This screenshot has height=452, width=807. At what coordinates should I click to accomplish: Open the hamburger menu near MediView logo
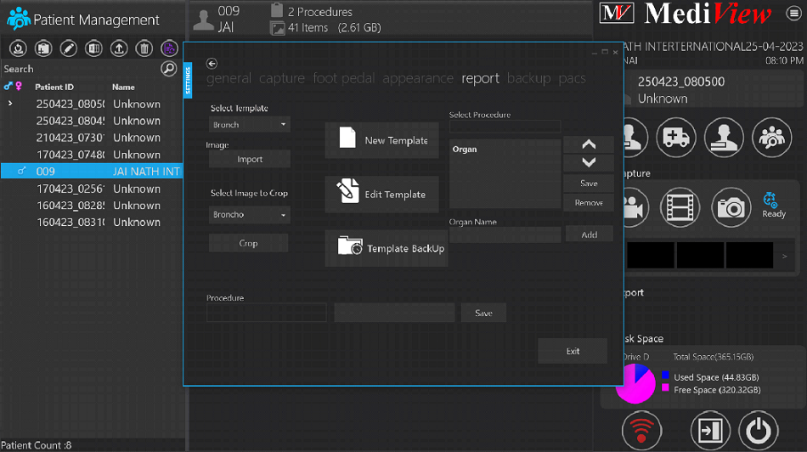coord(793,14)
